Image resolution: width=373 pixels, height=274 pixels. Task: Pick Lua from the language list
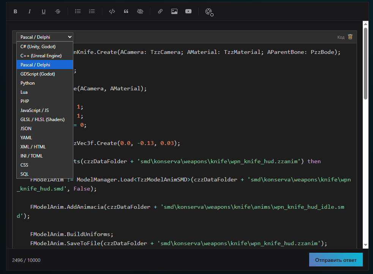(45, 92)
